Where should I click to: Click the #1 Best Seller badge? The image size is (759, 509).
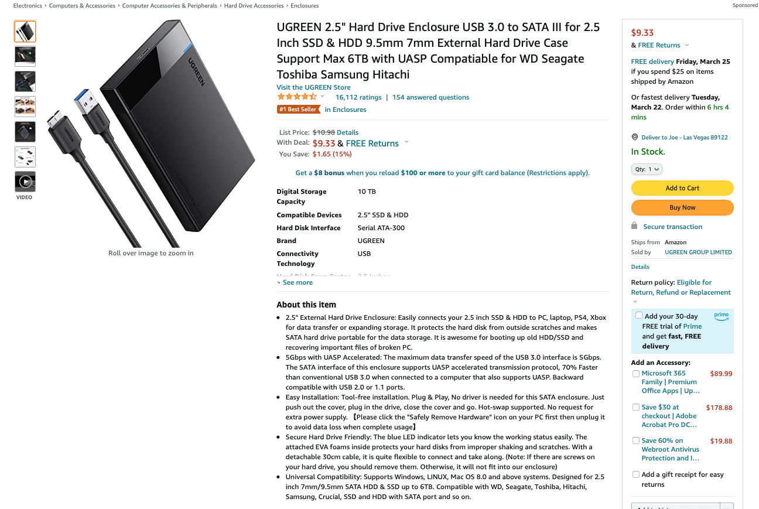[x=299, y=110]
